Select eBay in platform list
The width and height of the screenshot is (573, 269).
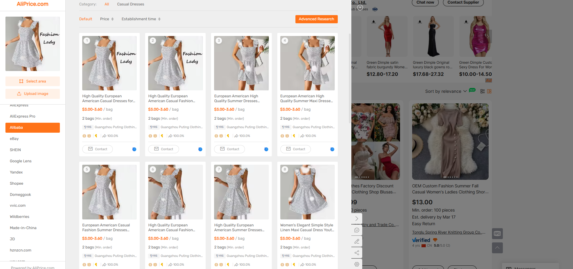pos(33,139)
